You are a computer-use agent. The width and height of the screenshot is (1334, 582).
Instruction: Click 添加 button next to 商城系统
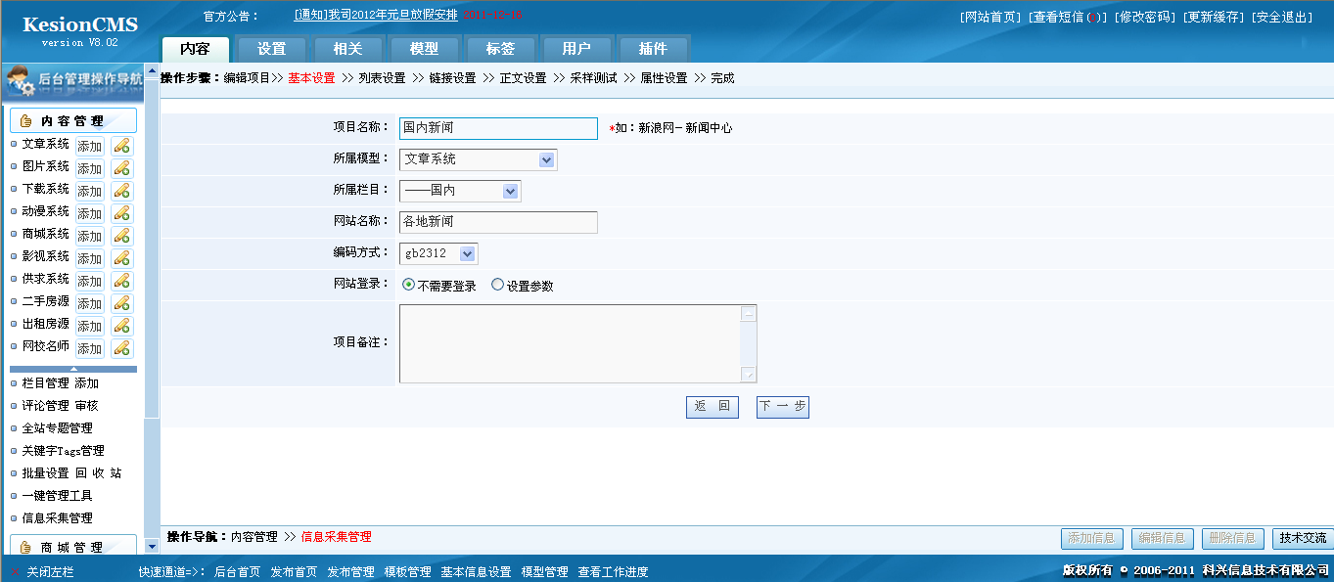tap(90, 236)
